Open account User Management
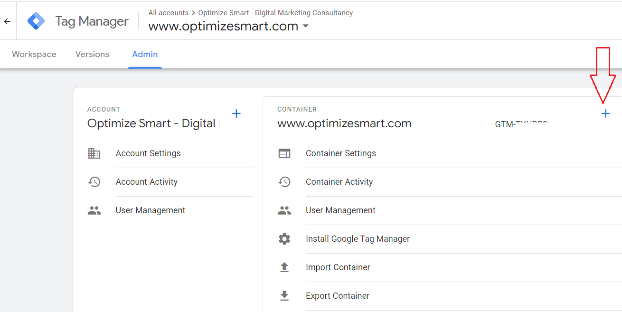The height and width of the screenshot is (312, 622). point(151,210)
